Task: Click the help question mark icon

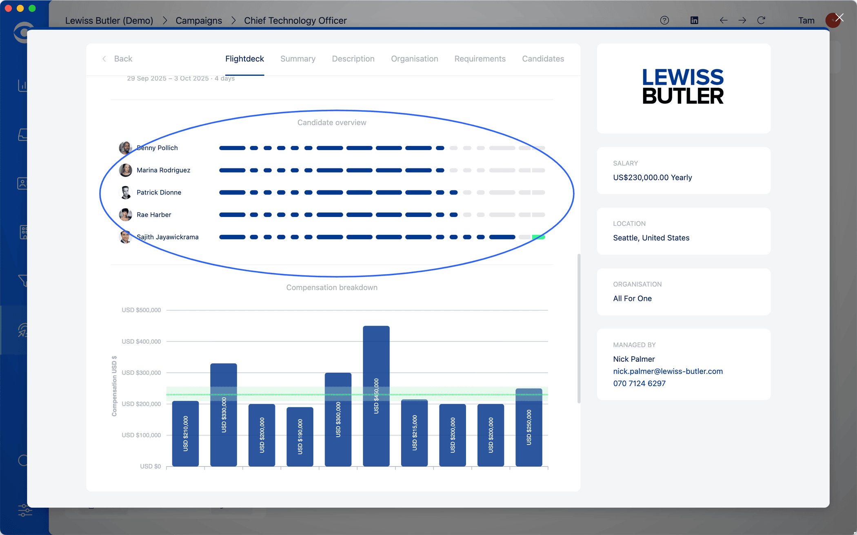Action: (664, 20)
